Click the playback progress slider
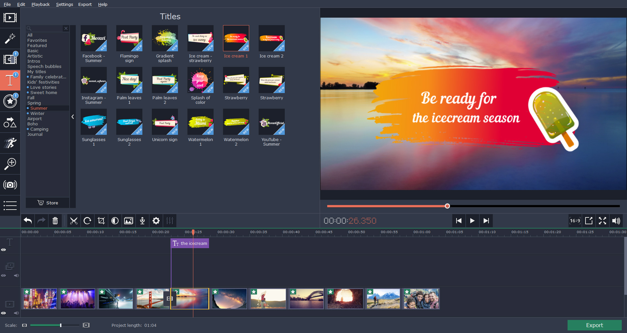This screenshot has height=333, width=627. 447,206
